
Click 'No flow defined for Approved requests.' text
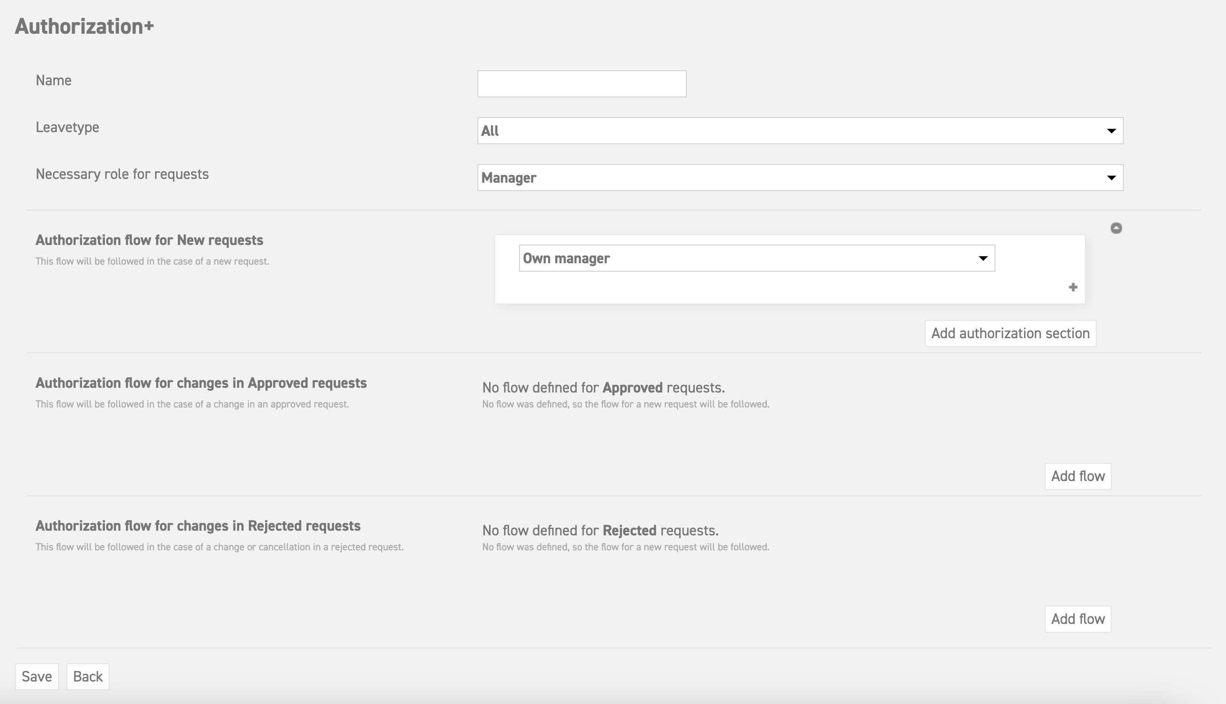603,387
